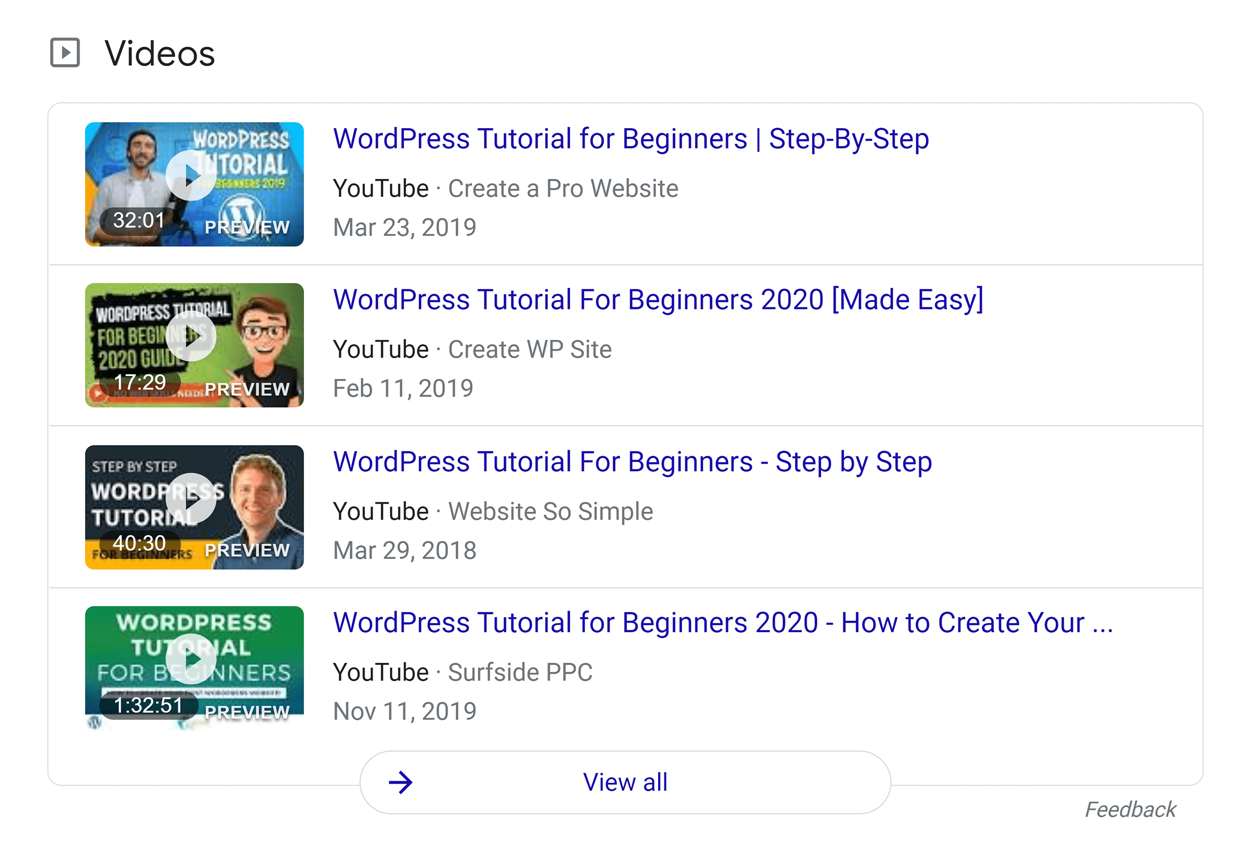Viewport: 1251px width, 855px height.
Task: Click PREVIEW label on 17:29 thumbnail
Action: 247,389
